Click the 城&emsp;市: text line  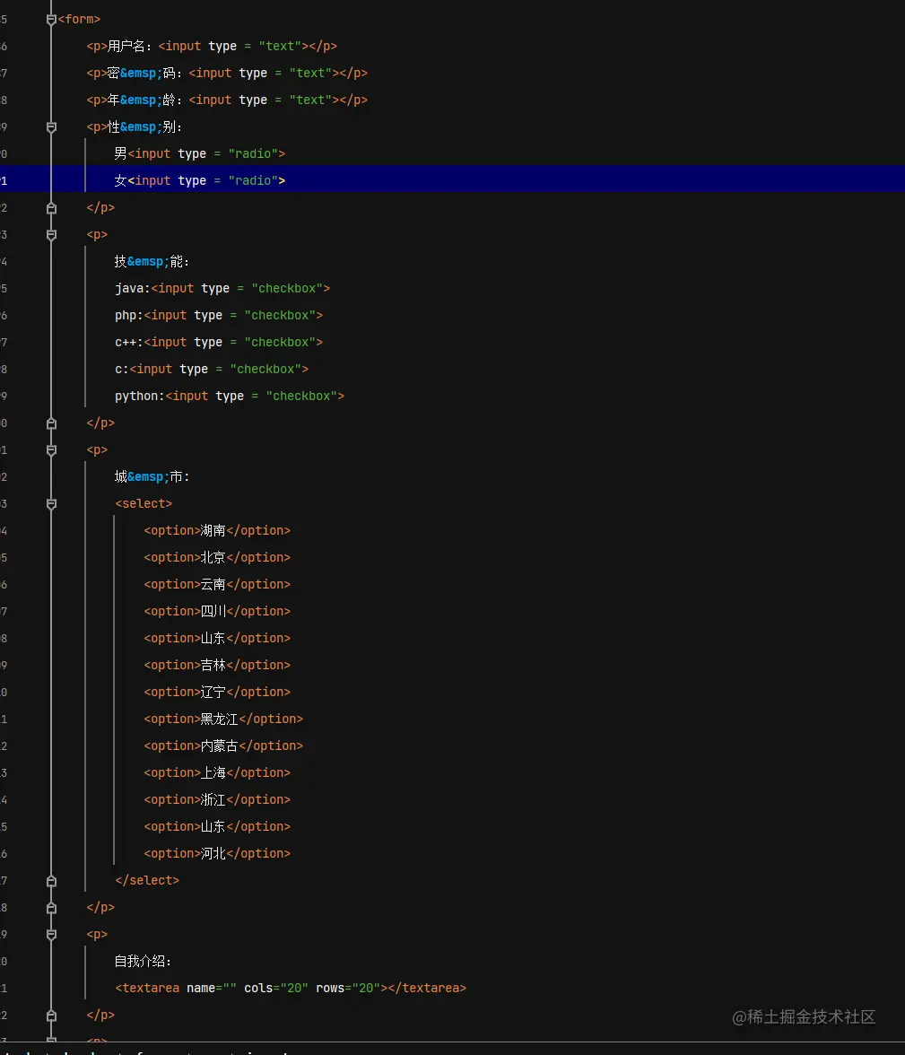pyautogui.click(x=152, y=477)
